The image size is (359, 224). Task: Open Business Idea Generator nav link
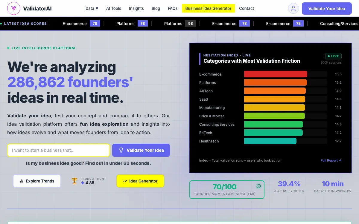coord(208,8)
